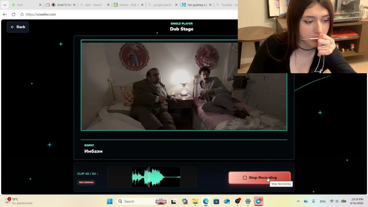Switch to the Iriun tab
The width and height of the screenshot is (368, 207).
click(x=26, y=5)
